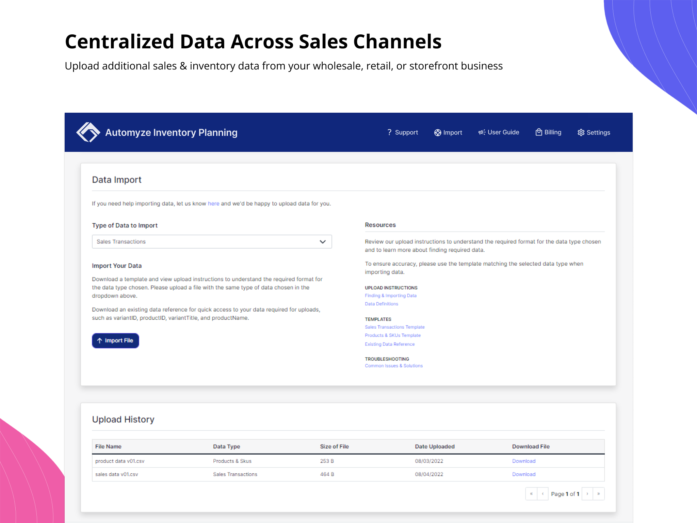Go to the last history page
This screenshot has height=523, width=697.
pos(599,494)
